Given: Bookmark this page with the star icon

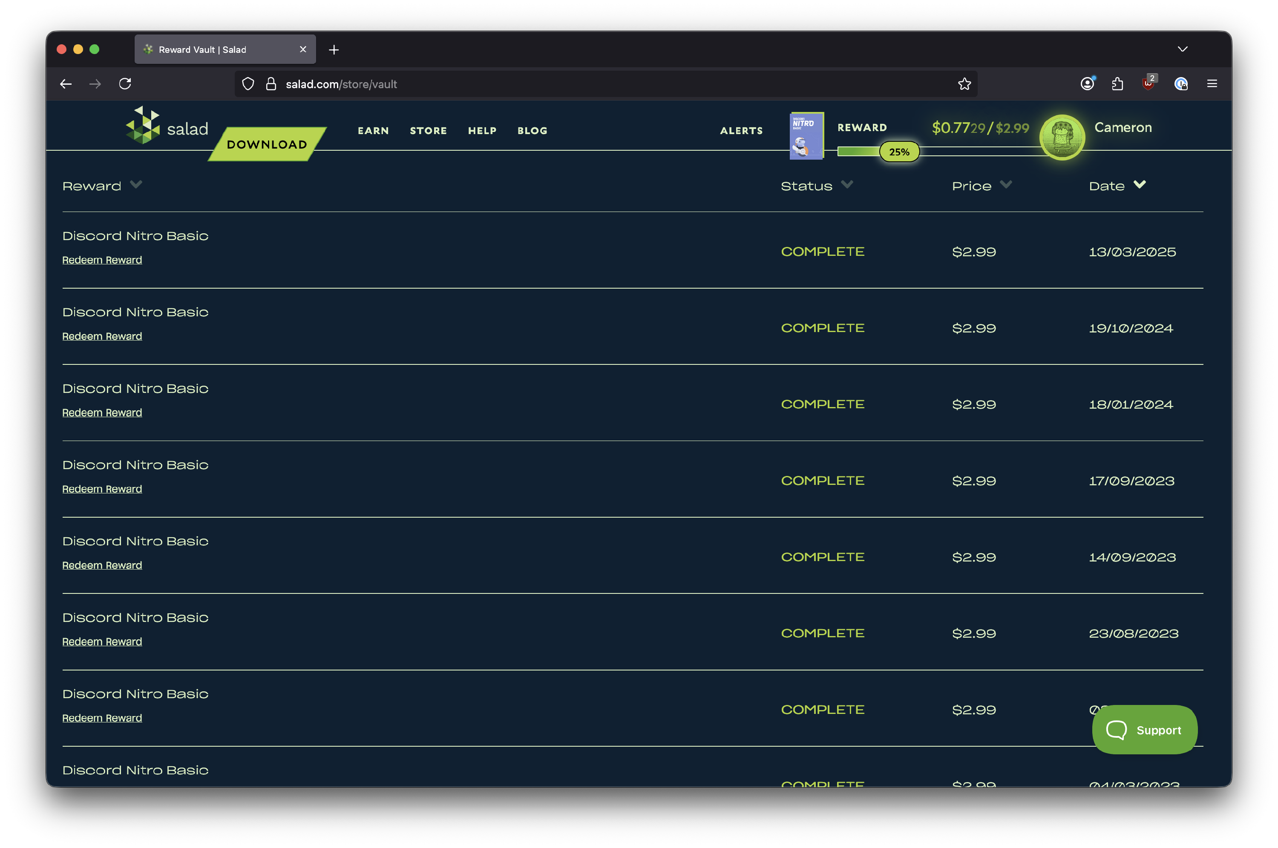Looking at the screenshot, I should (x=964, y=84).
